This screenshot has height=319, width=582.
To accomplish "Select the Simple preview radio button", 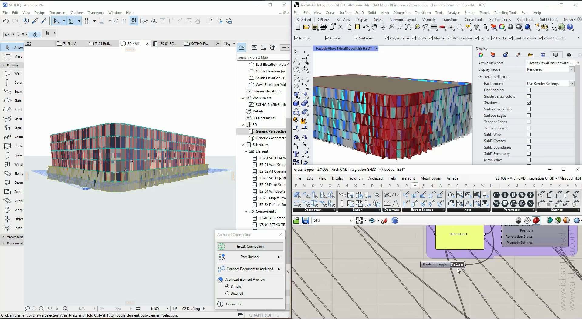I will (227, 287).
